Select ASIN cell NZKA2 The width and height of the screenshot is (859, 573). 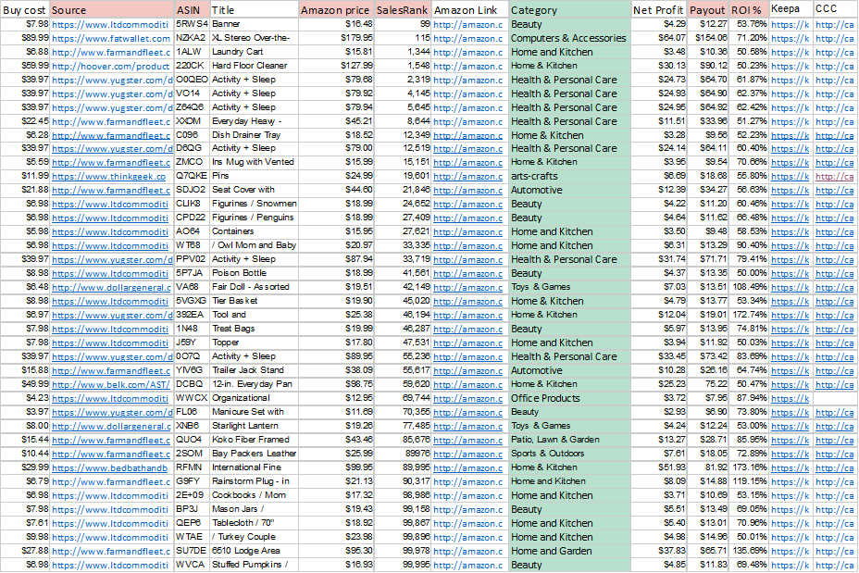pyautogui.click(x=192, y=38)
